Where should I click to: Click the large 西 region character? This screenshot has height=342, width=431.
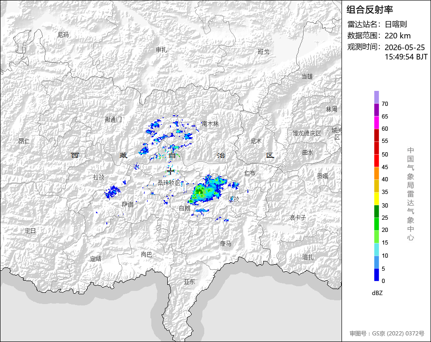coord(75,156)
